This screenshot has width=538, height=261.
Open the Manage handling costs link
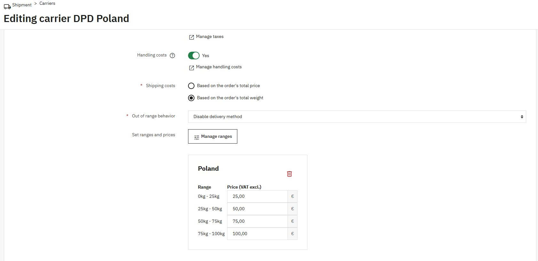coord(219,67)
